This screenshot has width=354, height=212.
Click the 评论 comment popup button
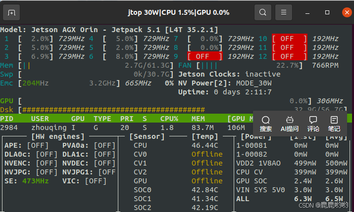[x=313, y=124]
